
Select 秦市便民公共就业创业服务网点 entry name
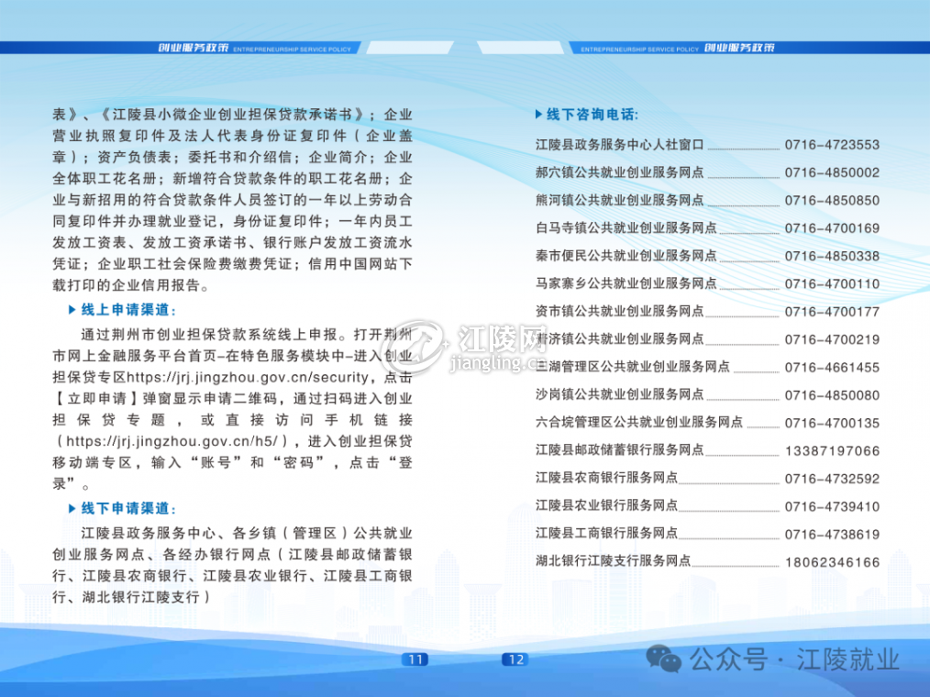coord(626,256)
